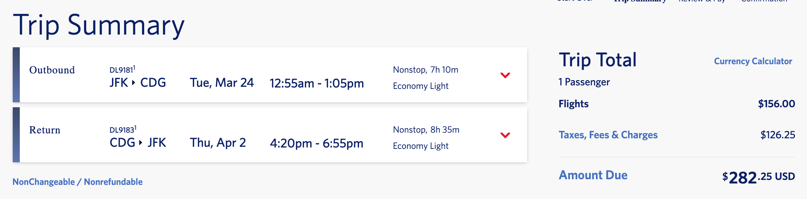Go to the Review & Pay step
The width and height of the screenshot is (807, 199).
click(x=701, y=1)
